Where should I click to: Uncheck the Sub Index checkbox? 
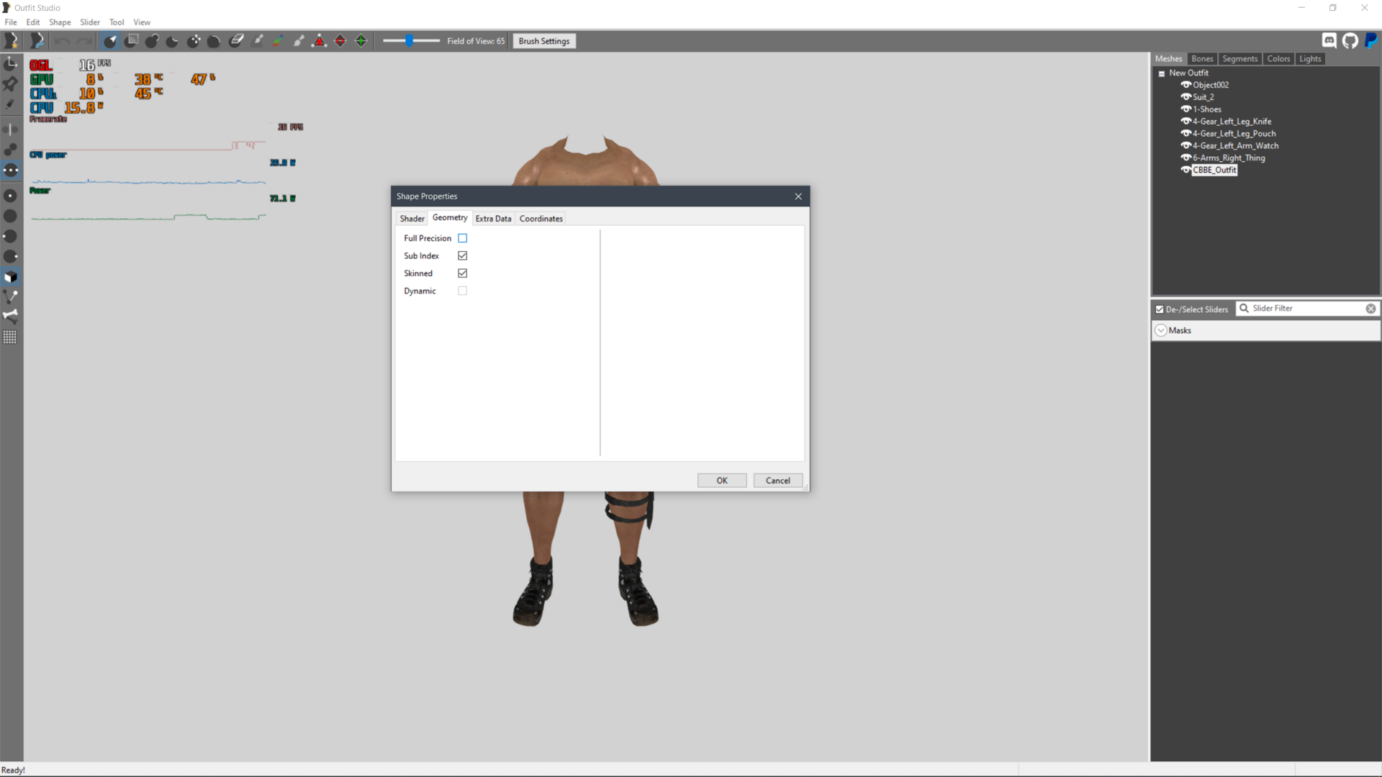[x=463, y=255]
